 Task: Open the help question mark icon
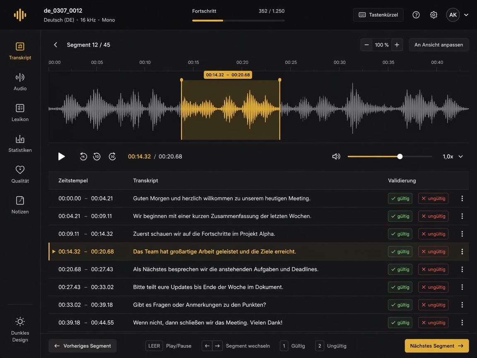416,15
